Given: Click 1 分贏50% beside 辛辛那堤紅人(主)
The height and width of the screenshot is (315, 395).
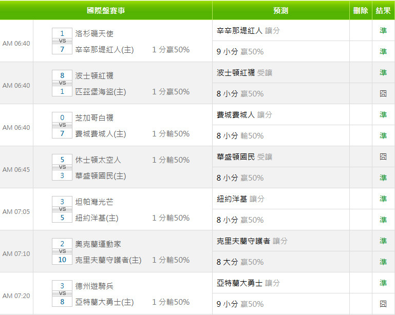Looking at the screenshot, I should click(171, 50).
